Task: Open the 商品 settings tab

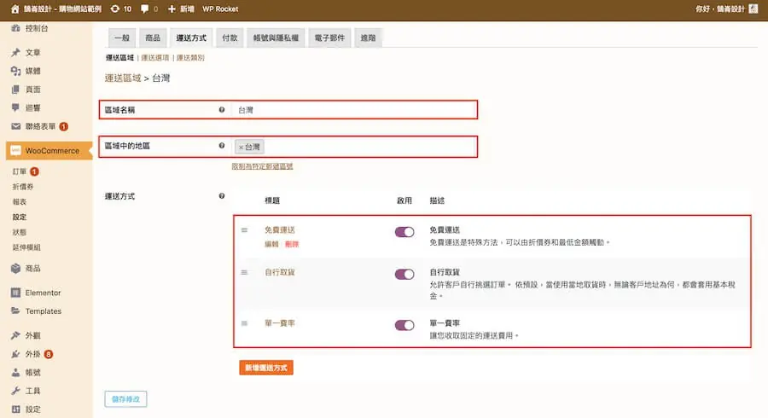Action: [153, 38]
